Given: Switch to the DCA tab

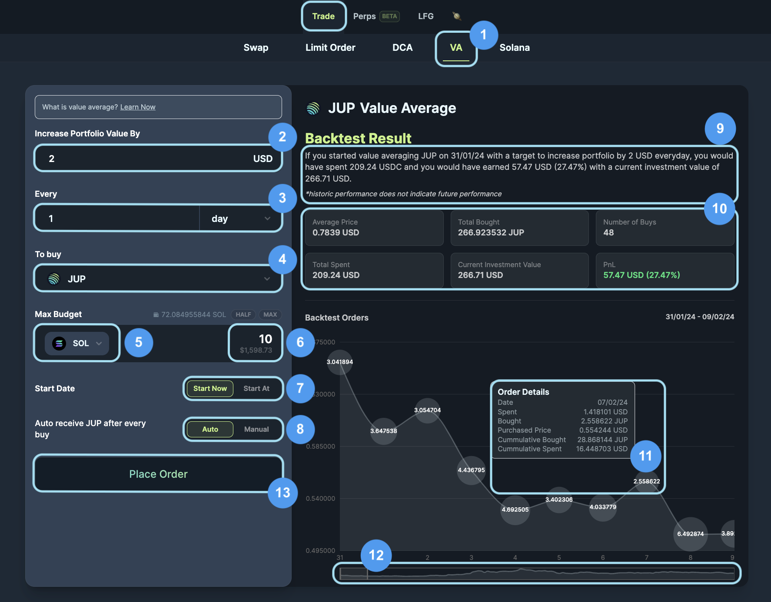Looking at the screenshot, I should coord(402,48).
